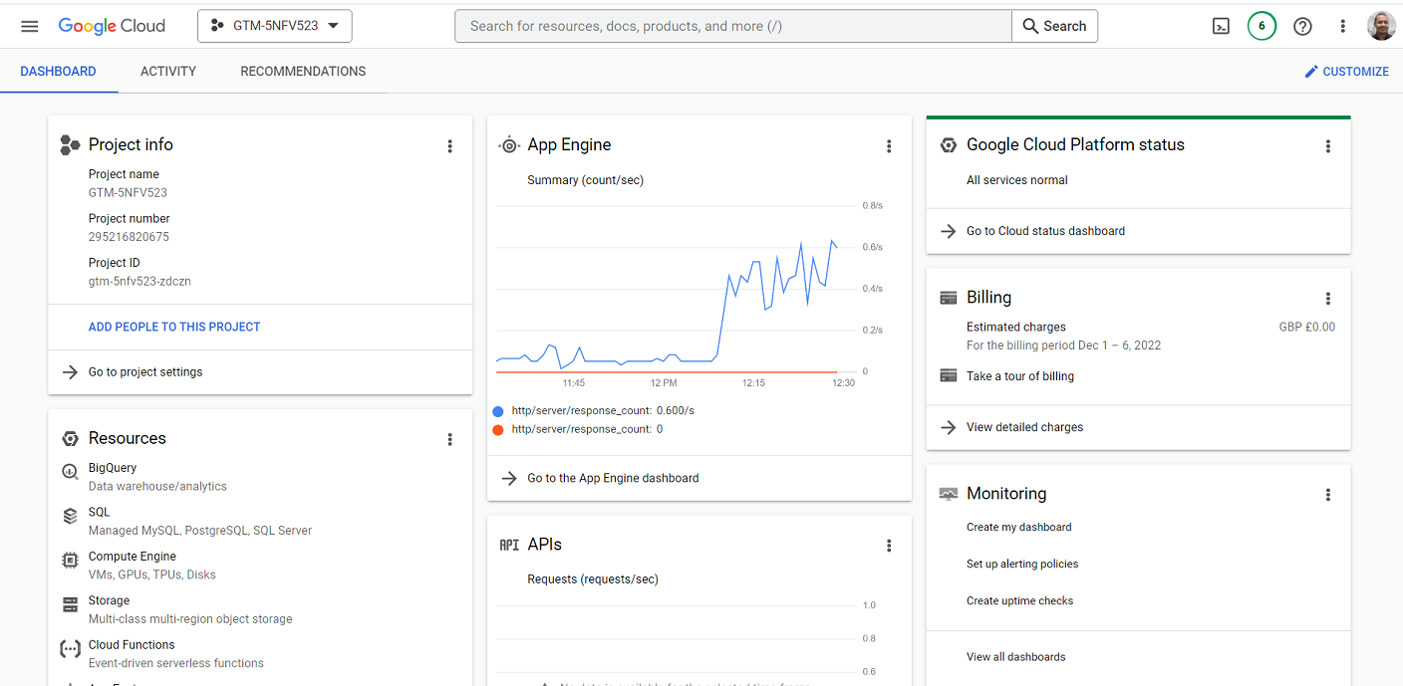Screen dimensions: 1403x686
Task: Open notifications badge showing 6
Action: tap(1262, 26)
